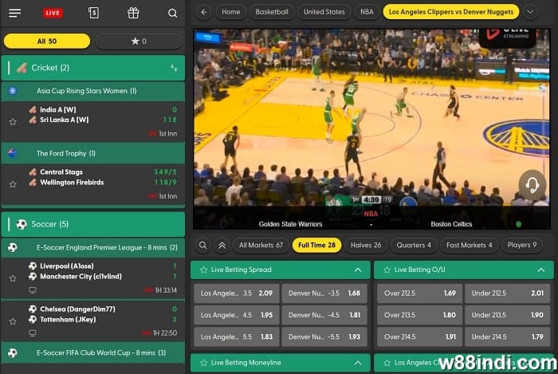The image size is (558, 374).
Task: Collapse the Asia Cup Rising Stars Women league
Action: click(x=93, y=91)
